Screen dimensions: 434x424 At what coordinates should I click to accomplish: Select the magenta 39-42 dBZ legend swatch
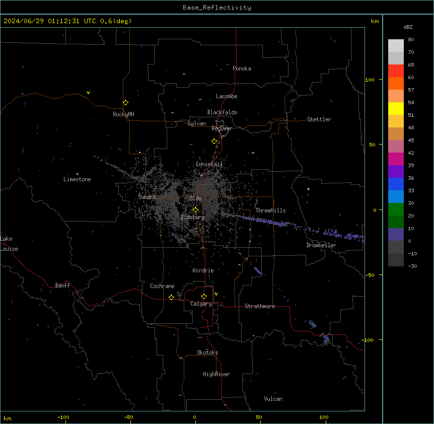(396, 159)
